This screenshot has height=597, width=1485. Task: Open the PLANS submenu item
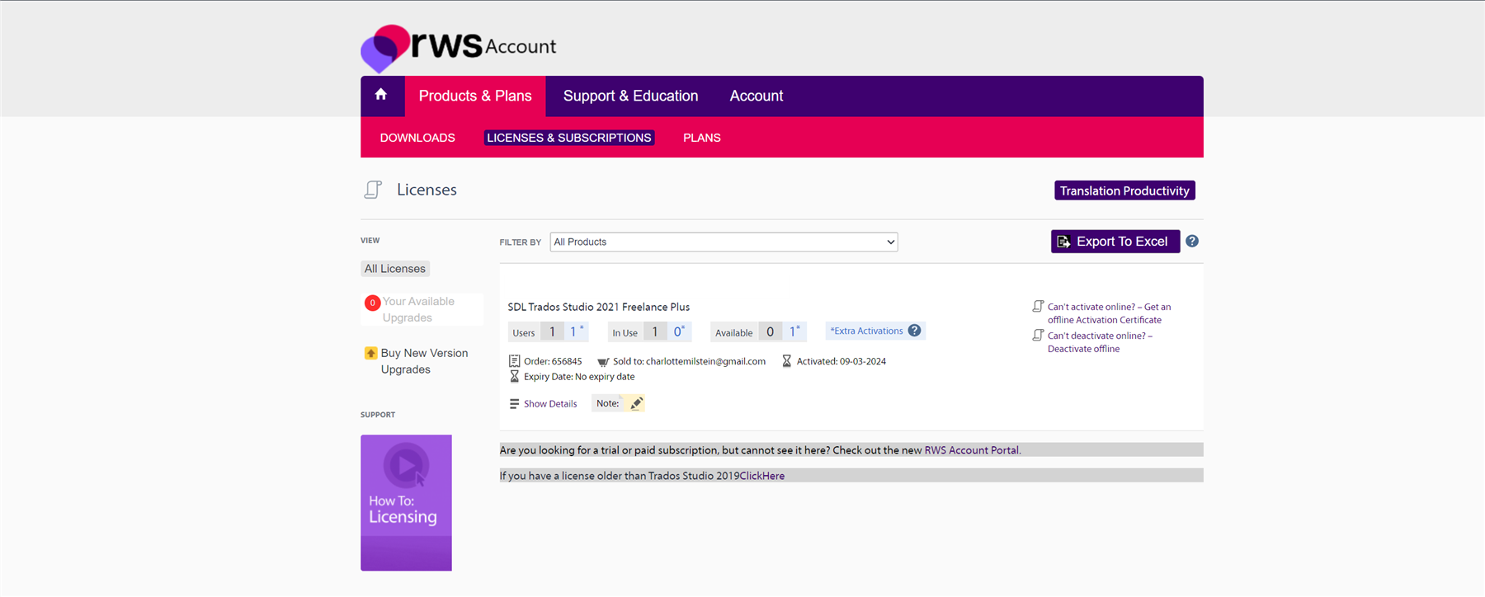pos(702,138)
